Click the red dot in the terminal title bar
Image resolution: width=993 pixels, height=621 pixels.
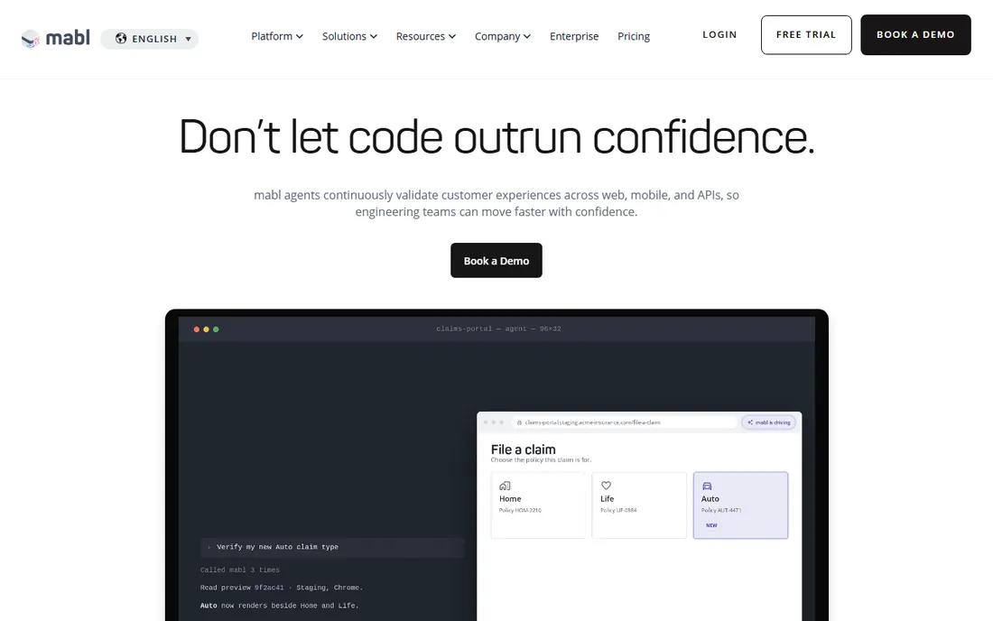pyautogui.click(x=196, y=329)
